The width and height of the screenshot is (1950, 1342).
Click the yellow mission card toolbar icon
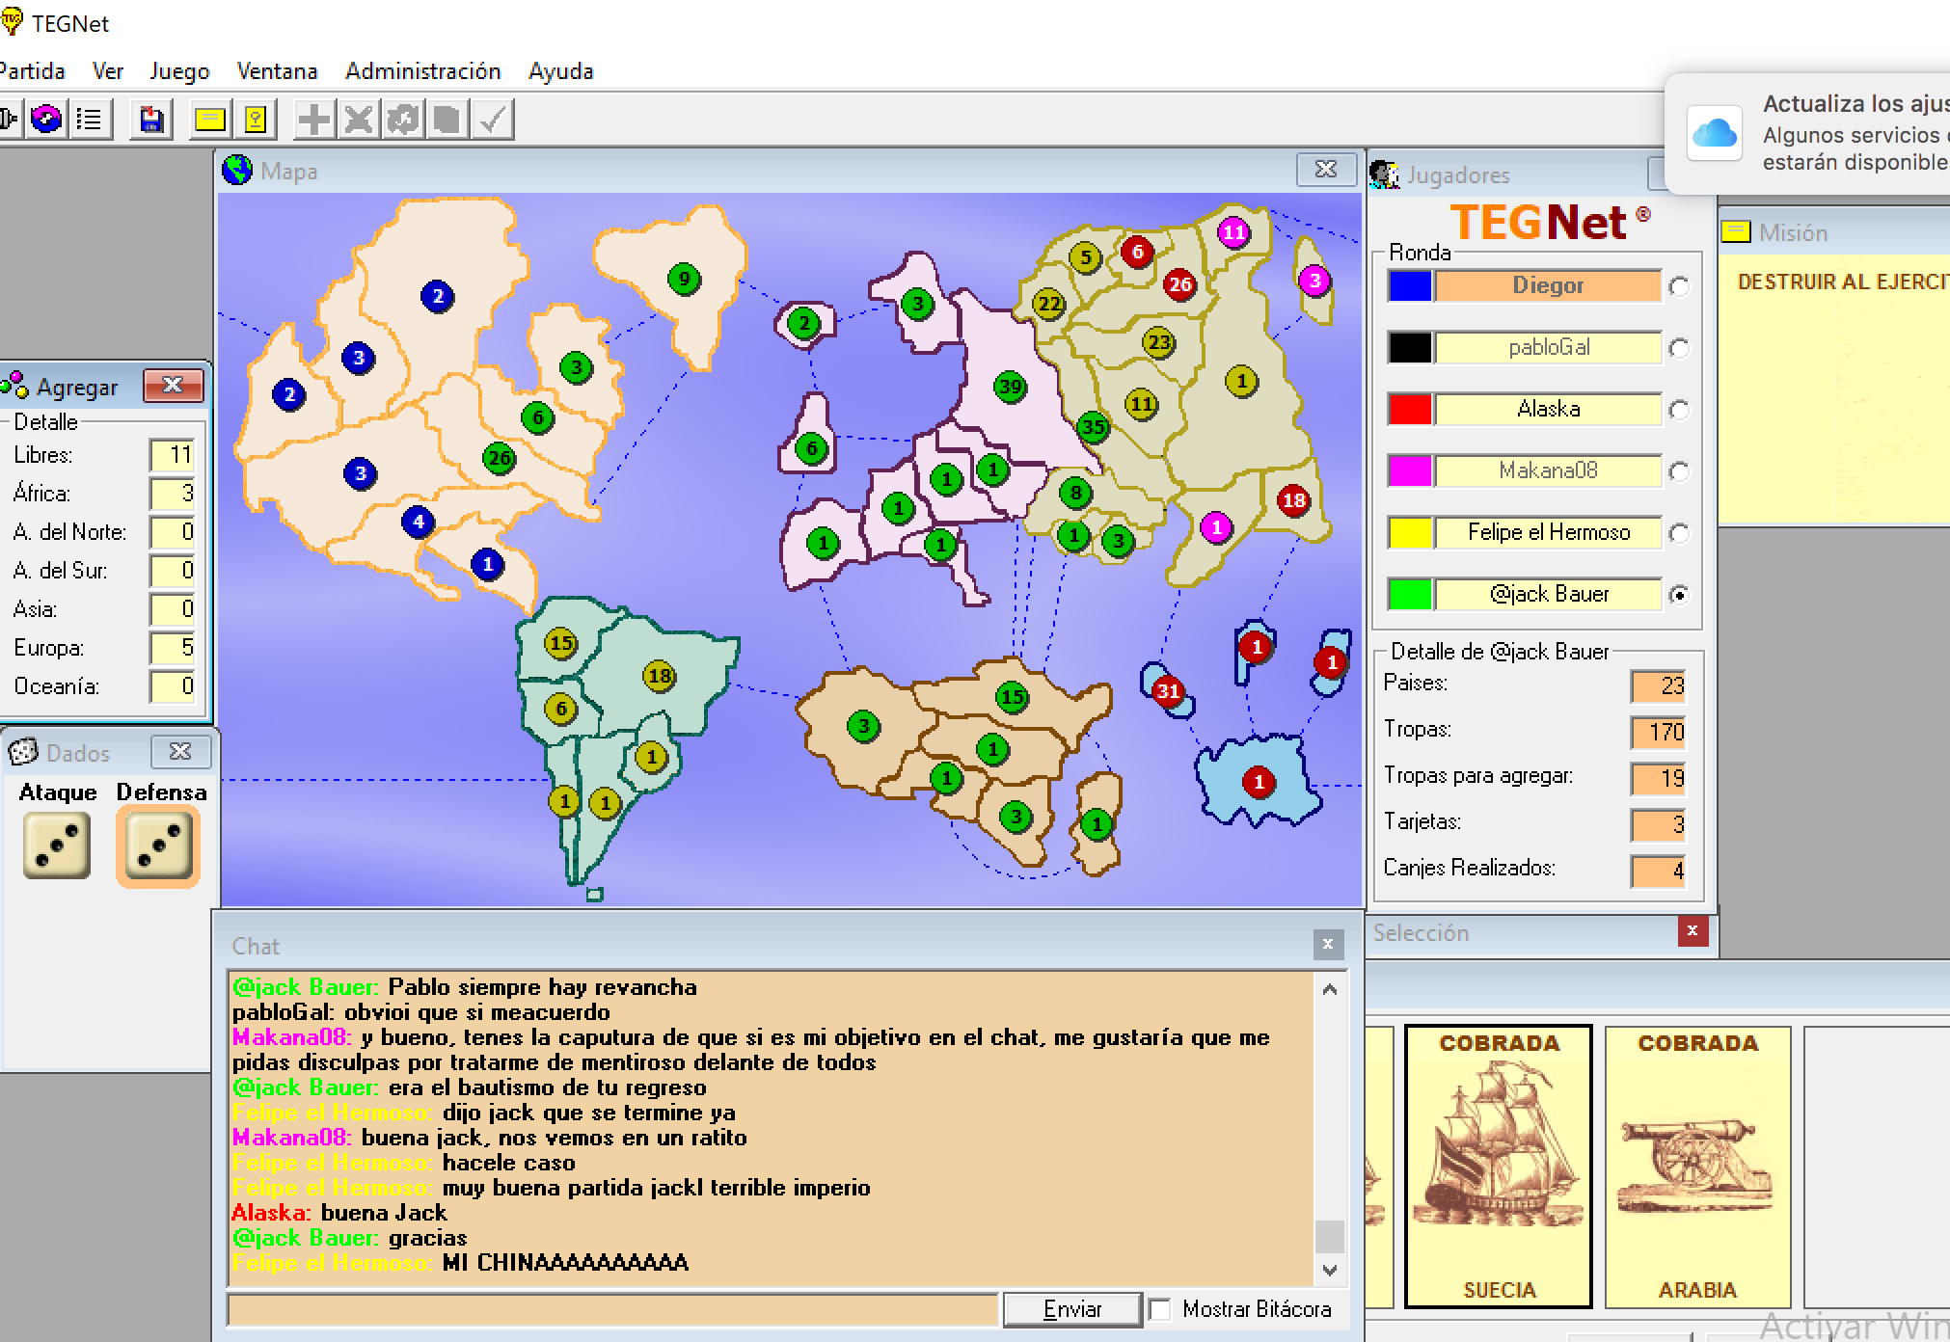click(x=210, y=120)
